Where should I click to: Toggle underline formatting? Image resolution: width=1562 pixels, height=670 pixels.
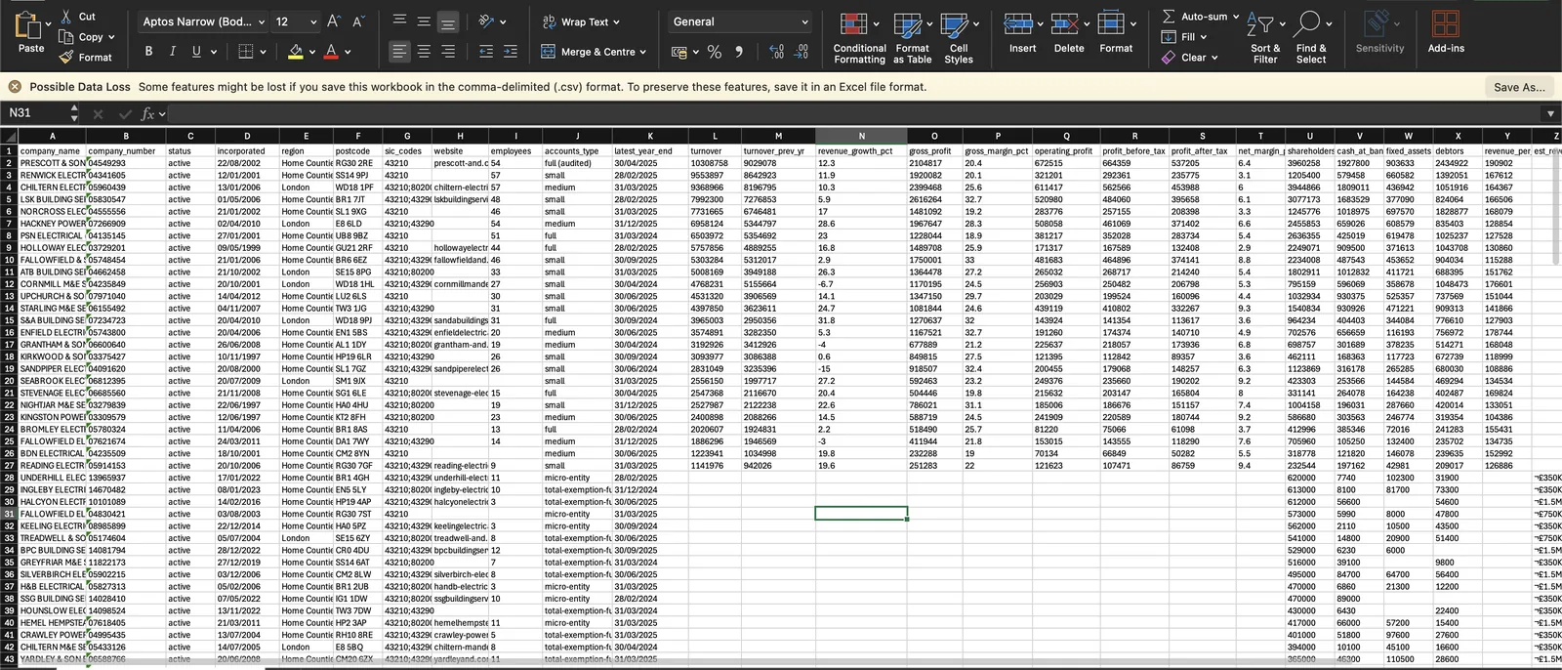196,52
